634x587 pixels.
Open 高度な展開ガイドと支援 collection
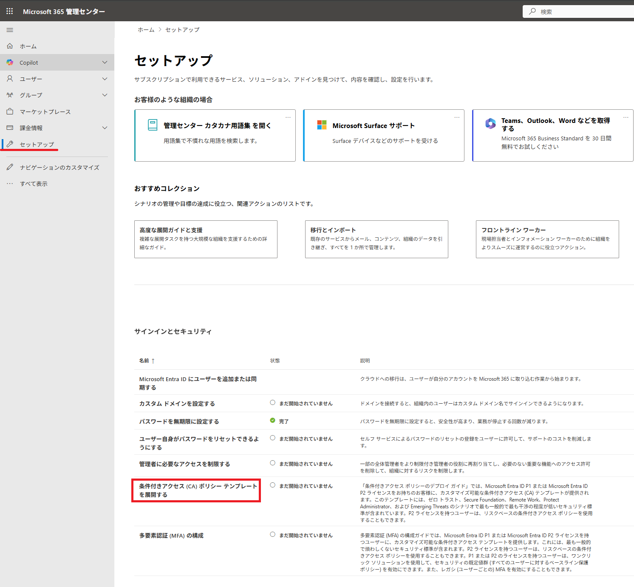206,239
